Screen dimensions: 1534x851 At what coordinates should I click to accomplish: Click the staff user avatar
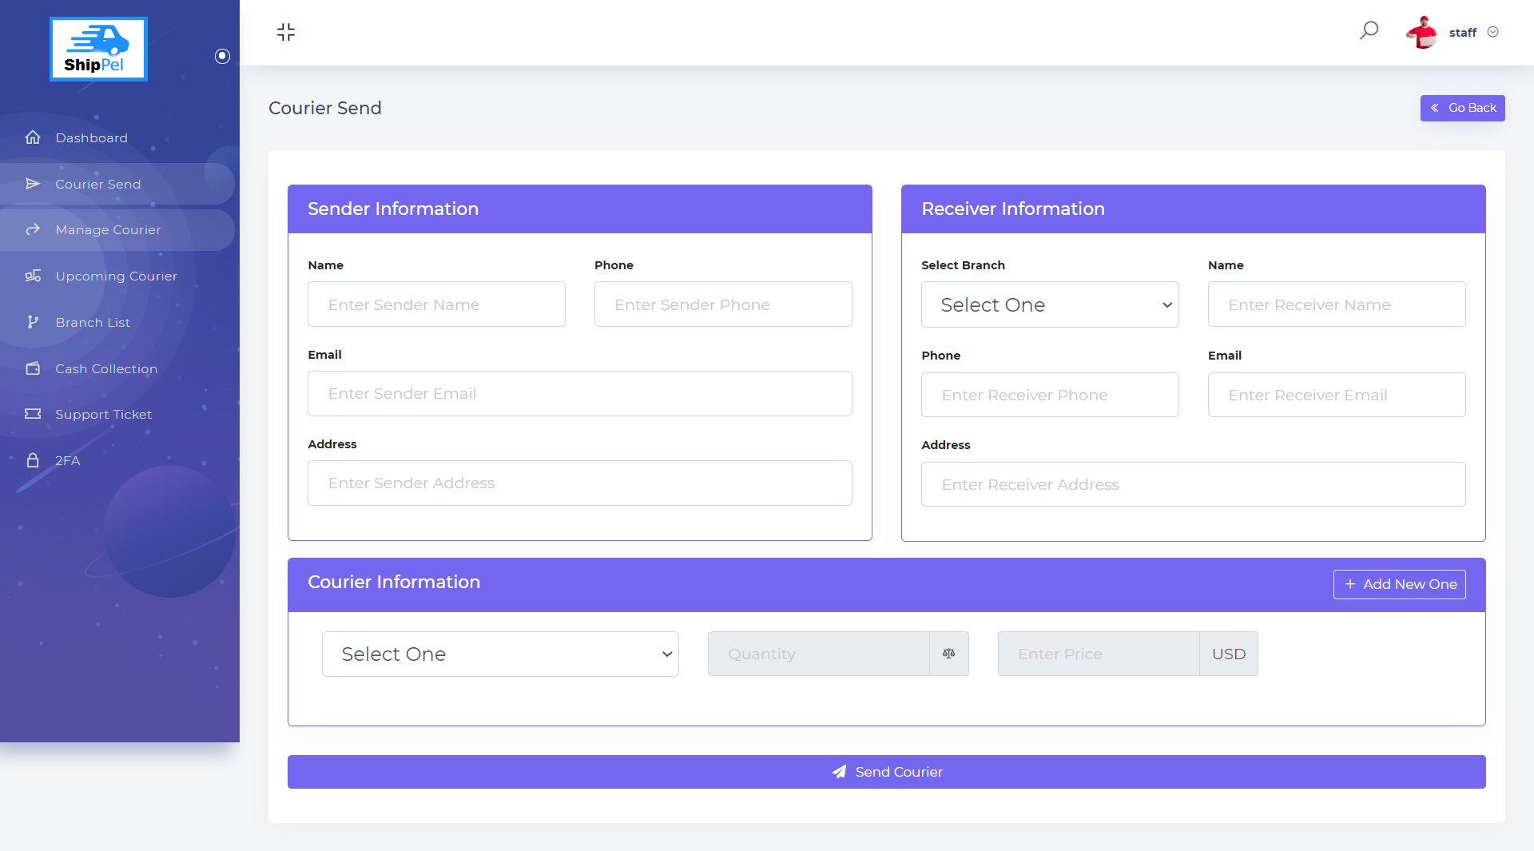click(x=1422, y=32)
